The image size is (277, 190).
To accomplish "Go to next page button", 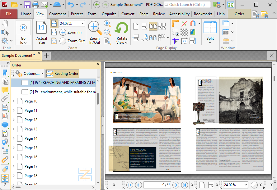I will click(x=176, y=185).
